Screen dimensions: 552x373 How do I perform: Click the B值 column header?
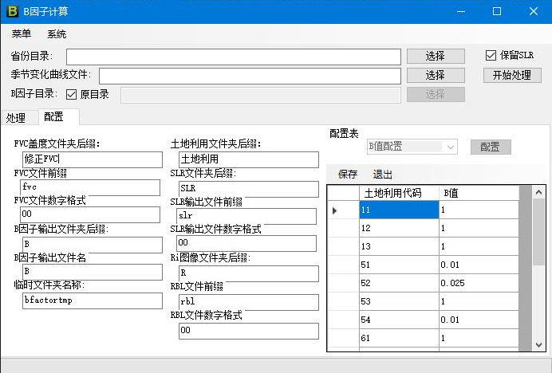(x=479, y=193)
